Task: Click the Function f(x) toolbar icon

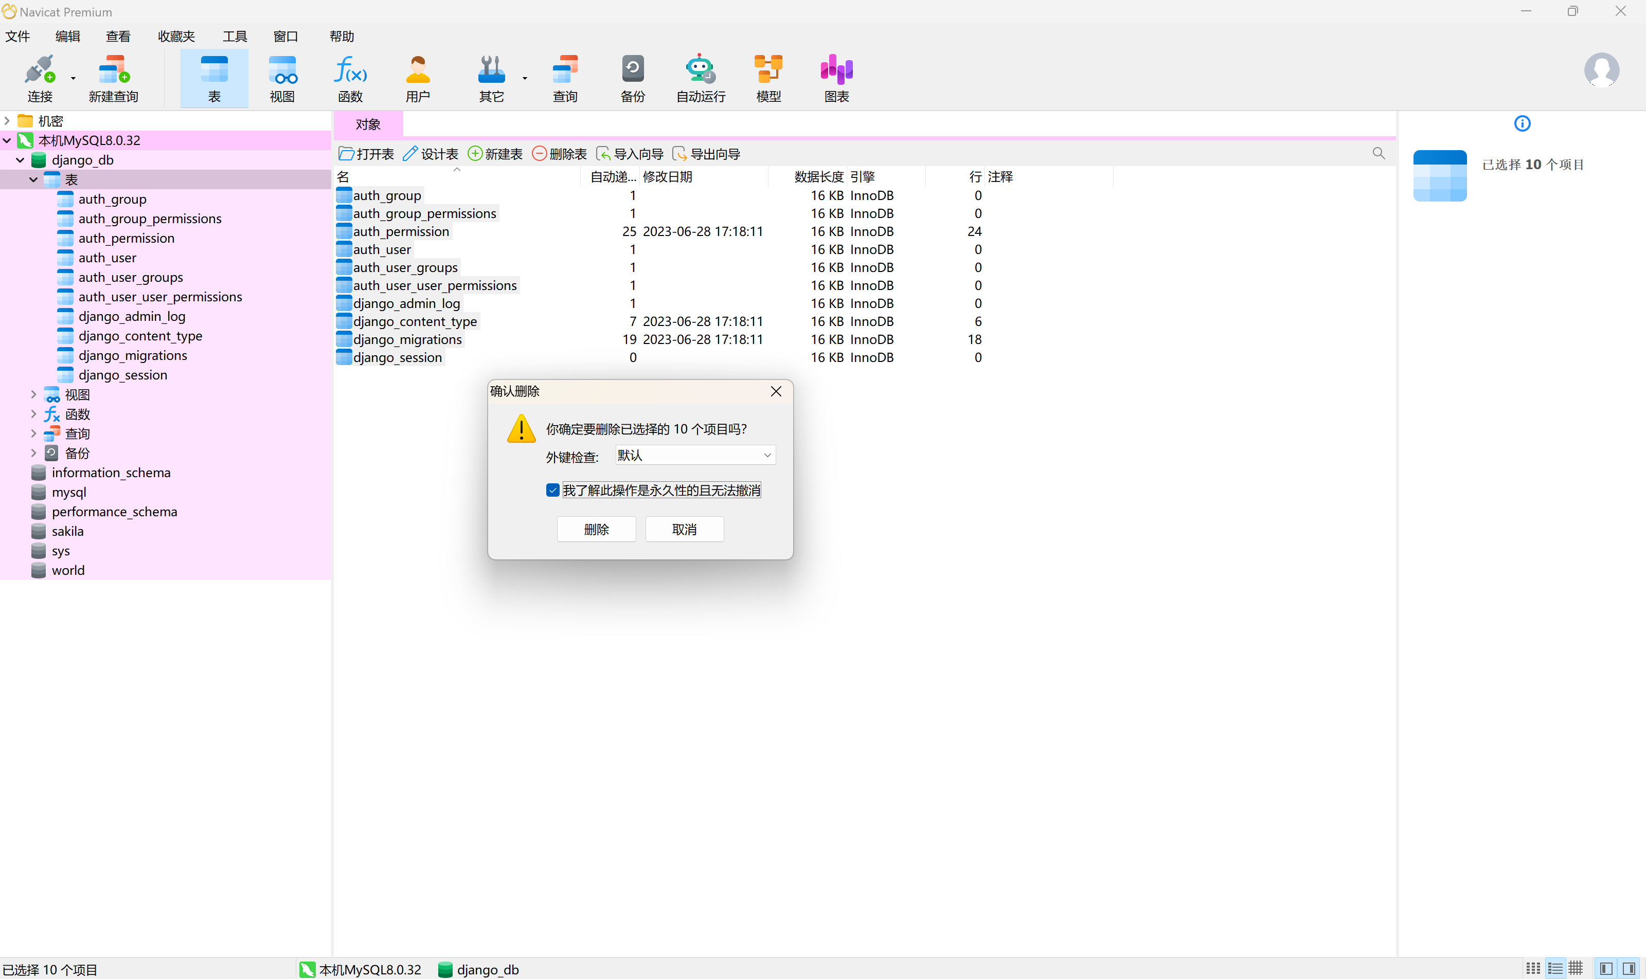Action: click(350, 78)
